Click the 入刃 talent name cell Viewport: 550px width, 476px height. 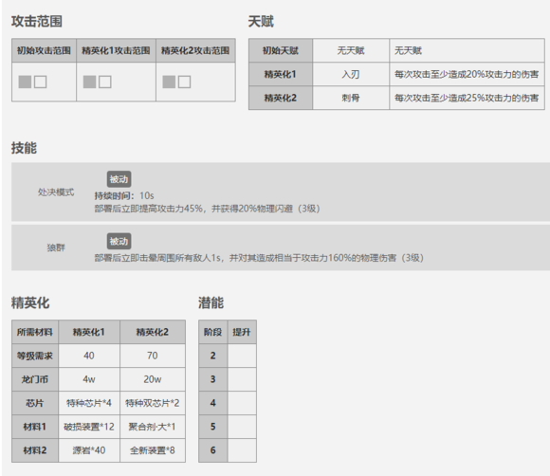click(x=351, y=74)
